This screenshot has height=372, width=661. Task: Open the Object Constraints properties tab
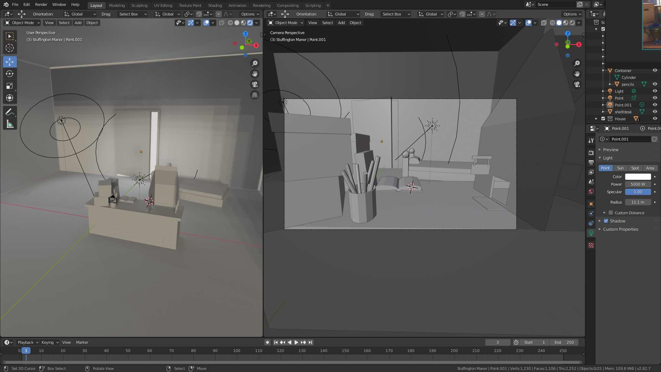click(x=591, y=223)
